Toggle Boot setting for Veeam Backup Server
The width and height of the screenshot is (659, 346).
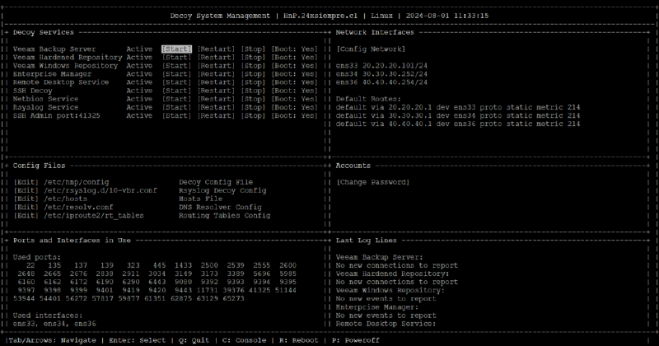tap(294, 49)
